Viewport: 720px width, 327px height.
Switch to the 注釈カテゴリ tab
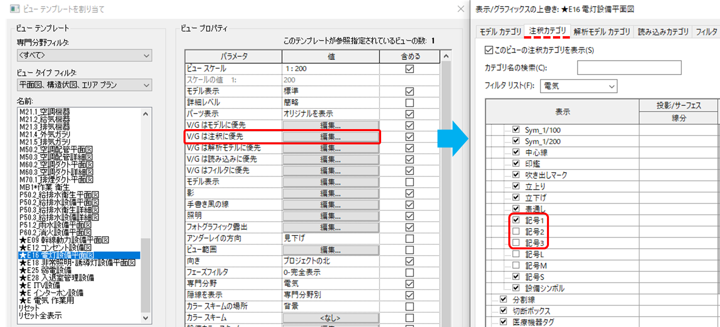click(547, 31)
